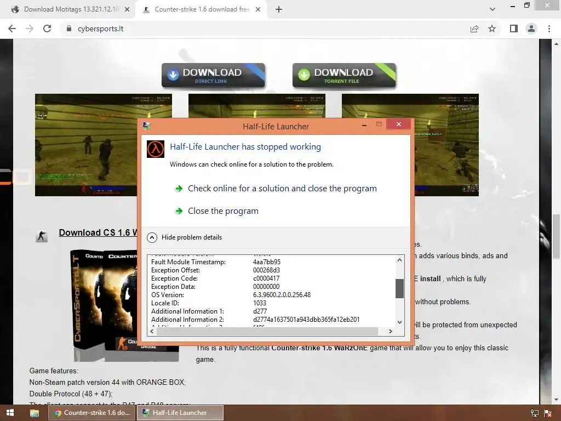Click Download Direct Link button
This screenshot has width=561, height=421.
[213, 76]
